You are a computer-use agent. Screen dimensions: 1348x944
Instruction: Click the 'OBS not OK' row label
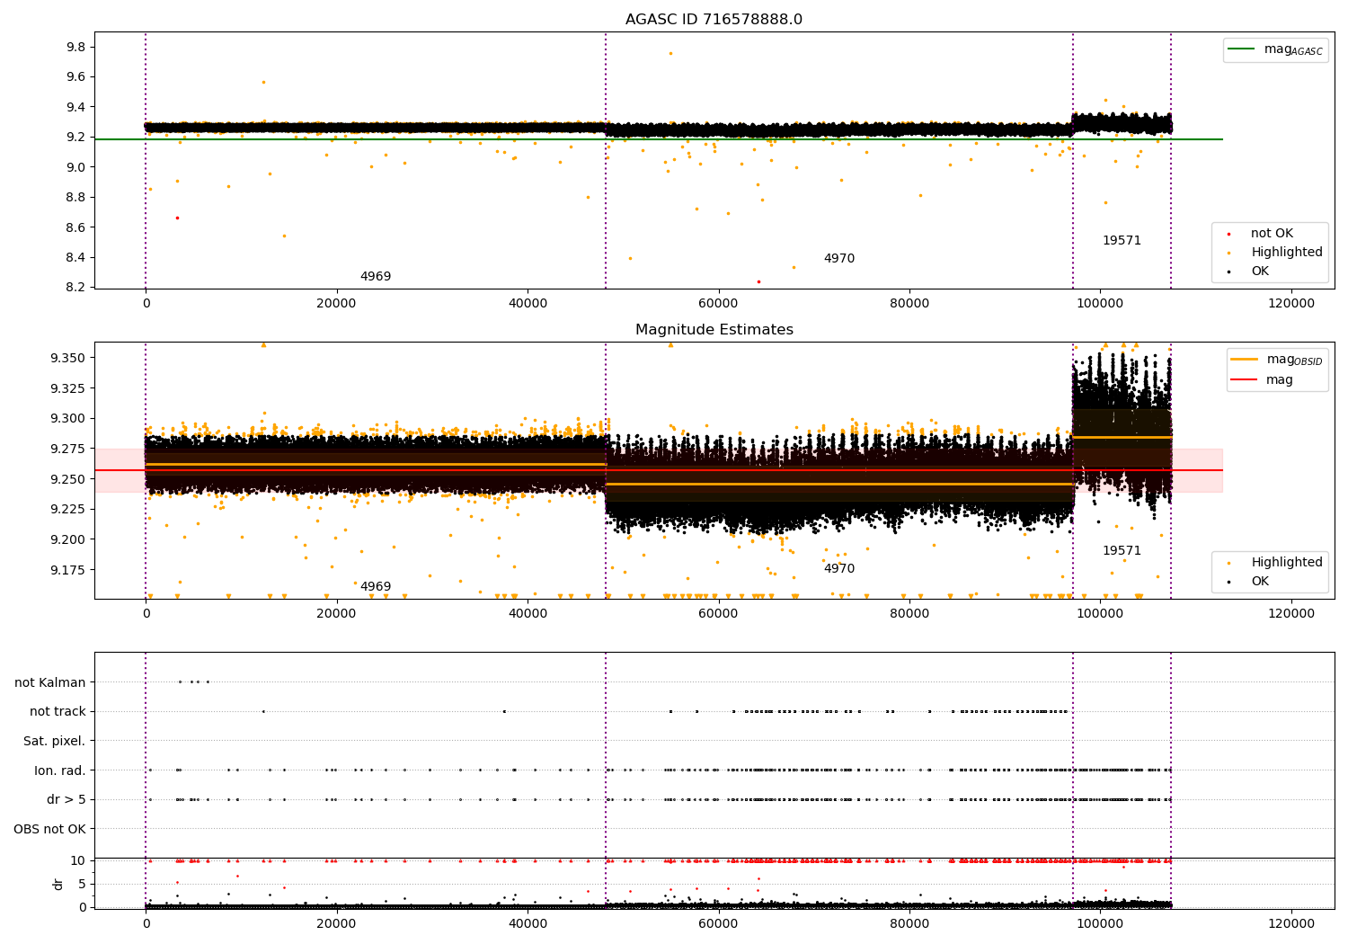click(x=50, y=829)
